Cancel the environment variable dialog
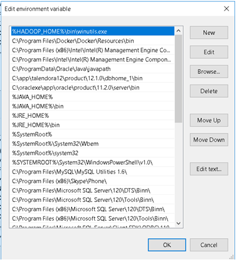The image size is (237, 262). tap(209, 245)
